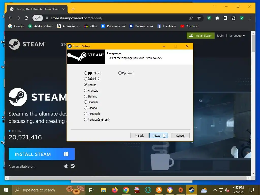The height and width of the screenshot is (195, 260).
Task: Open the Extensions puzzle icon
Action: (x=217, y=18)
